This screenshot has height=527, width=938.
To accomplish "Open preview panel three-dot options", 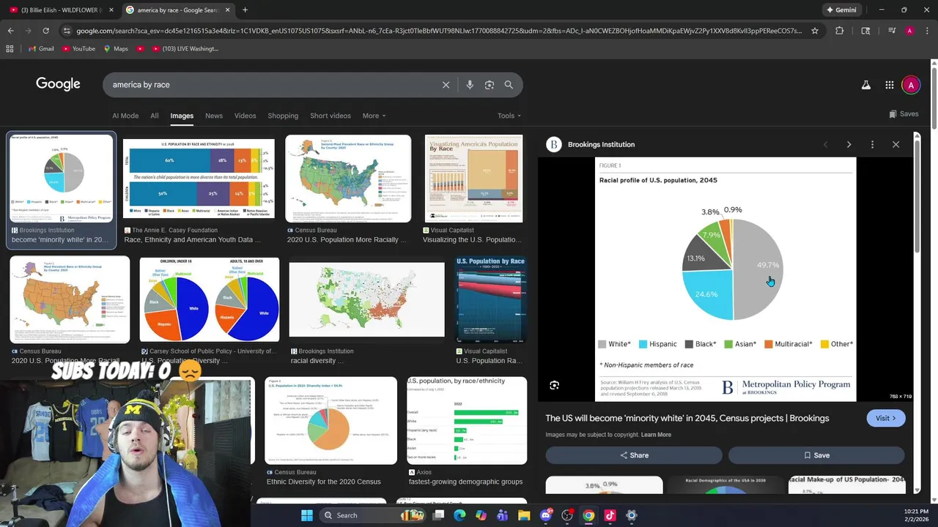I will [x=872, y=144].
